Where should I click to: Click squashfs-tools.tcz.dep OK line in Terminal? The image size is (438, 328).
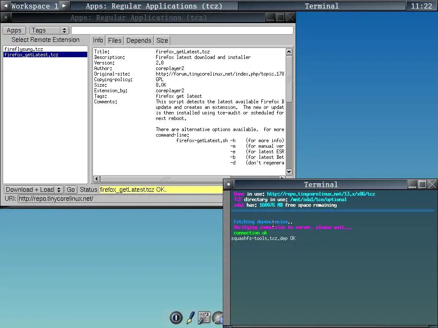tap(263, 238)
